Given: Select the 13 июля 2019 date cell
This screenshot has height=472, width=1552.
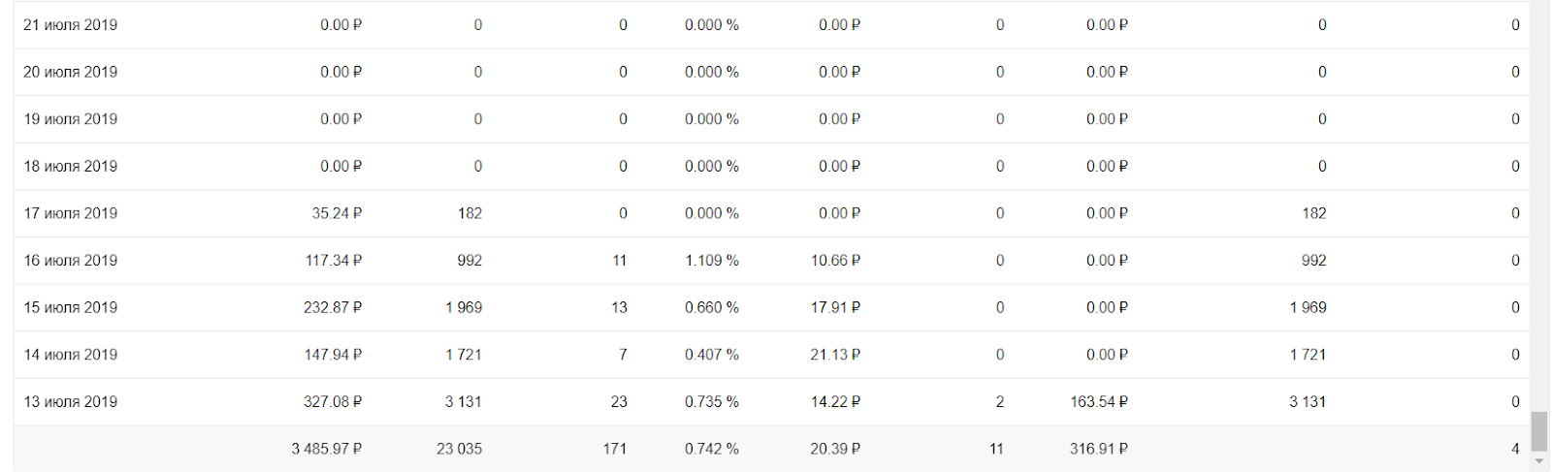Looking at the screenshot, I should [71, 402].
